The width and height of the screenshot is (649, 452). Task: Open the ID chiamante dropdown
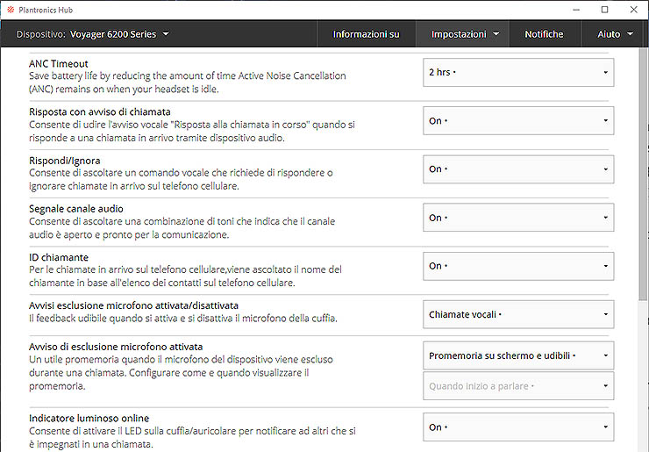tap(517, 266)
